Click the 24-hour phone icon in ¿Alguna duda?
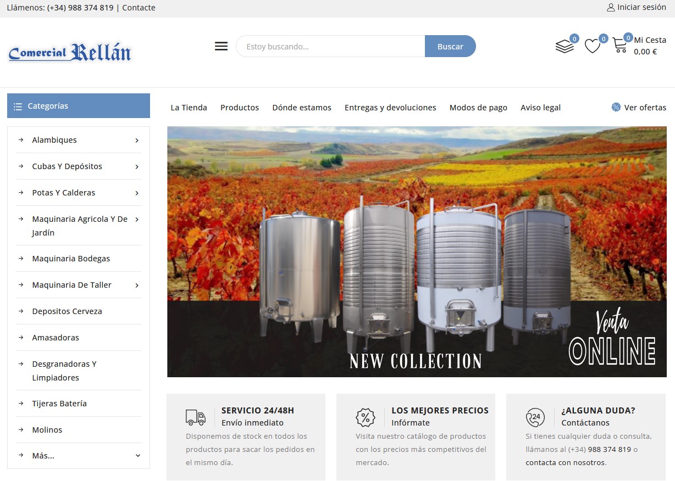This screenshot has width=675, height=481. pos(535,417)
